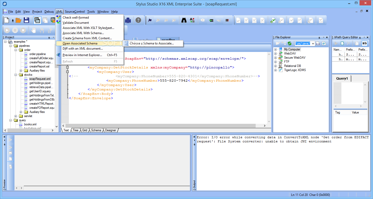Click the arrow beside the New document icon

13,20
